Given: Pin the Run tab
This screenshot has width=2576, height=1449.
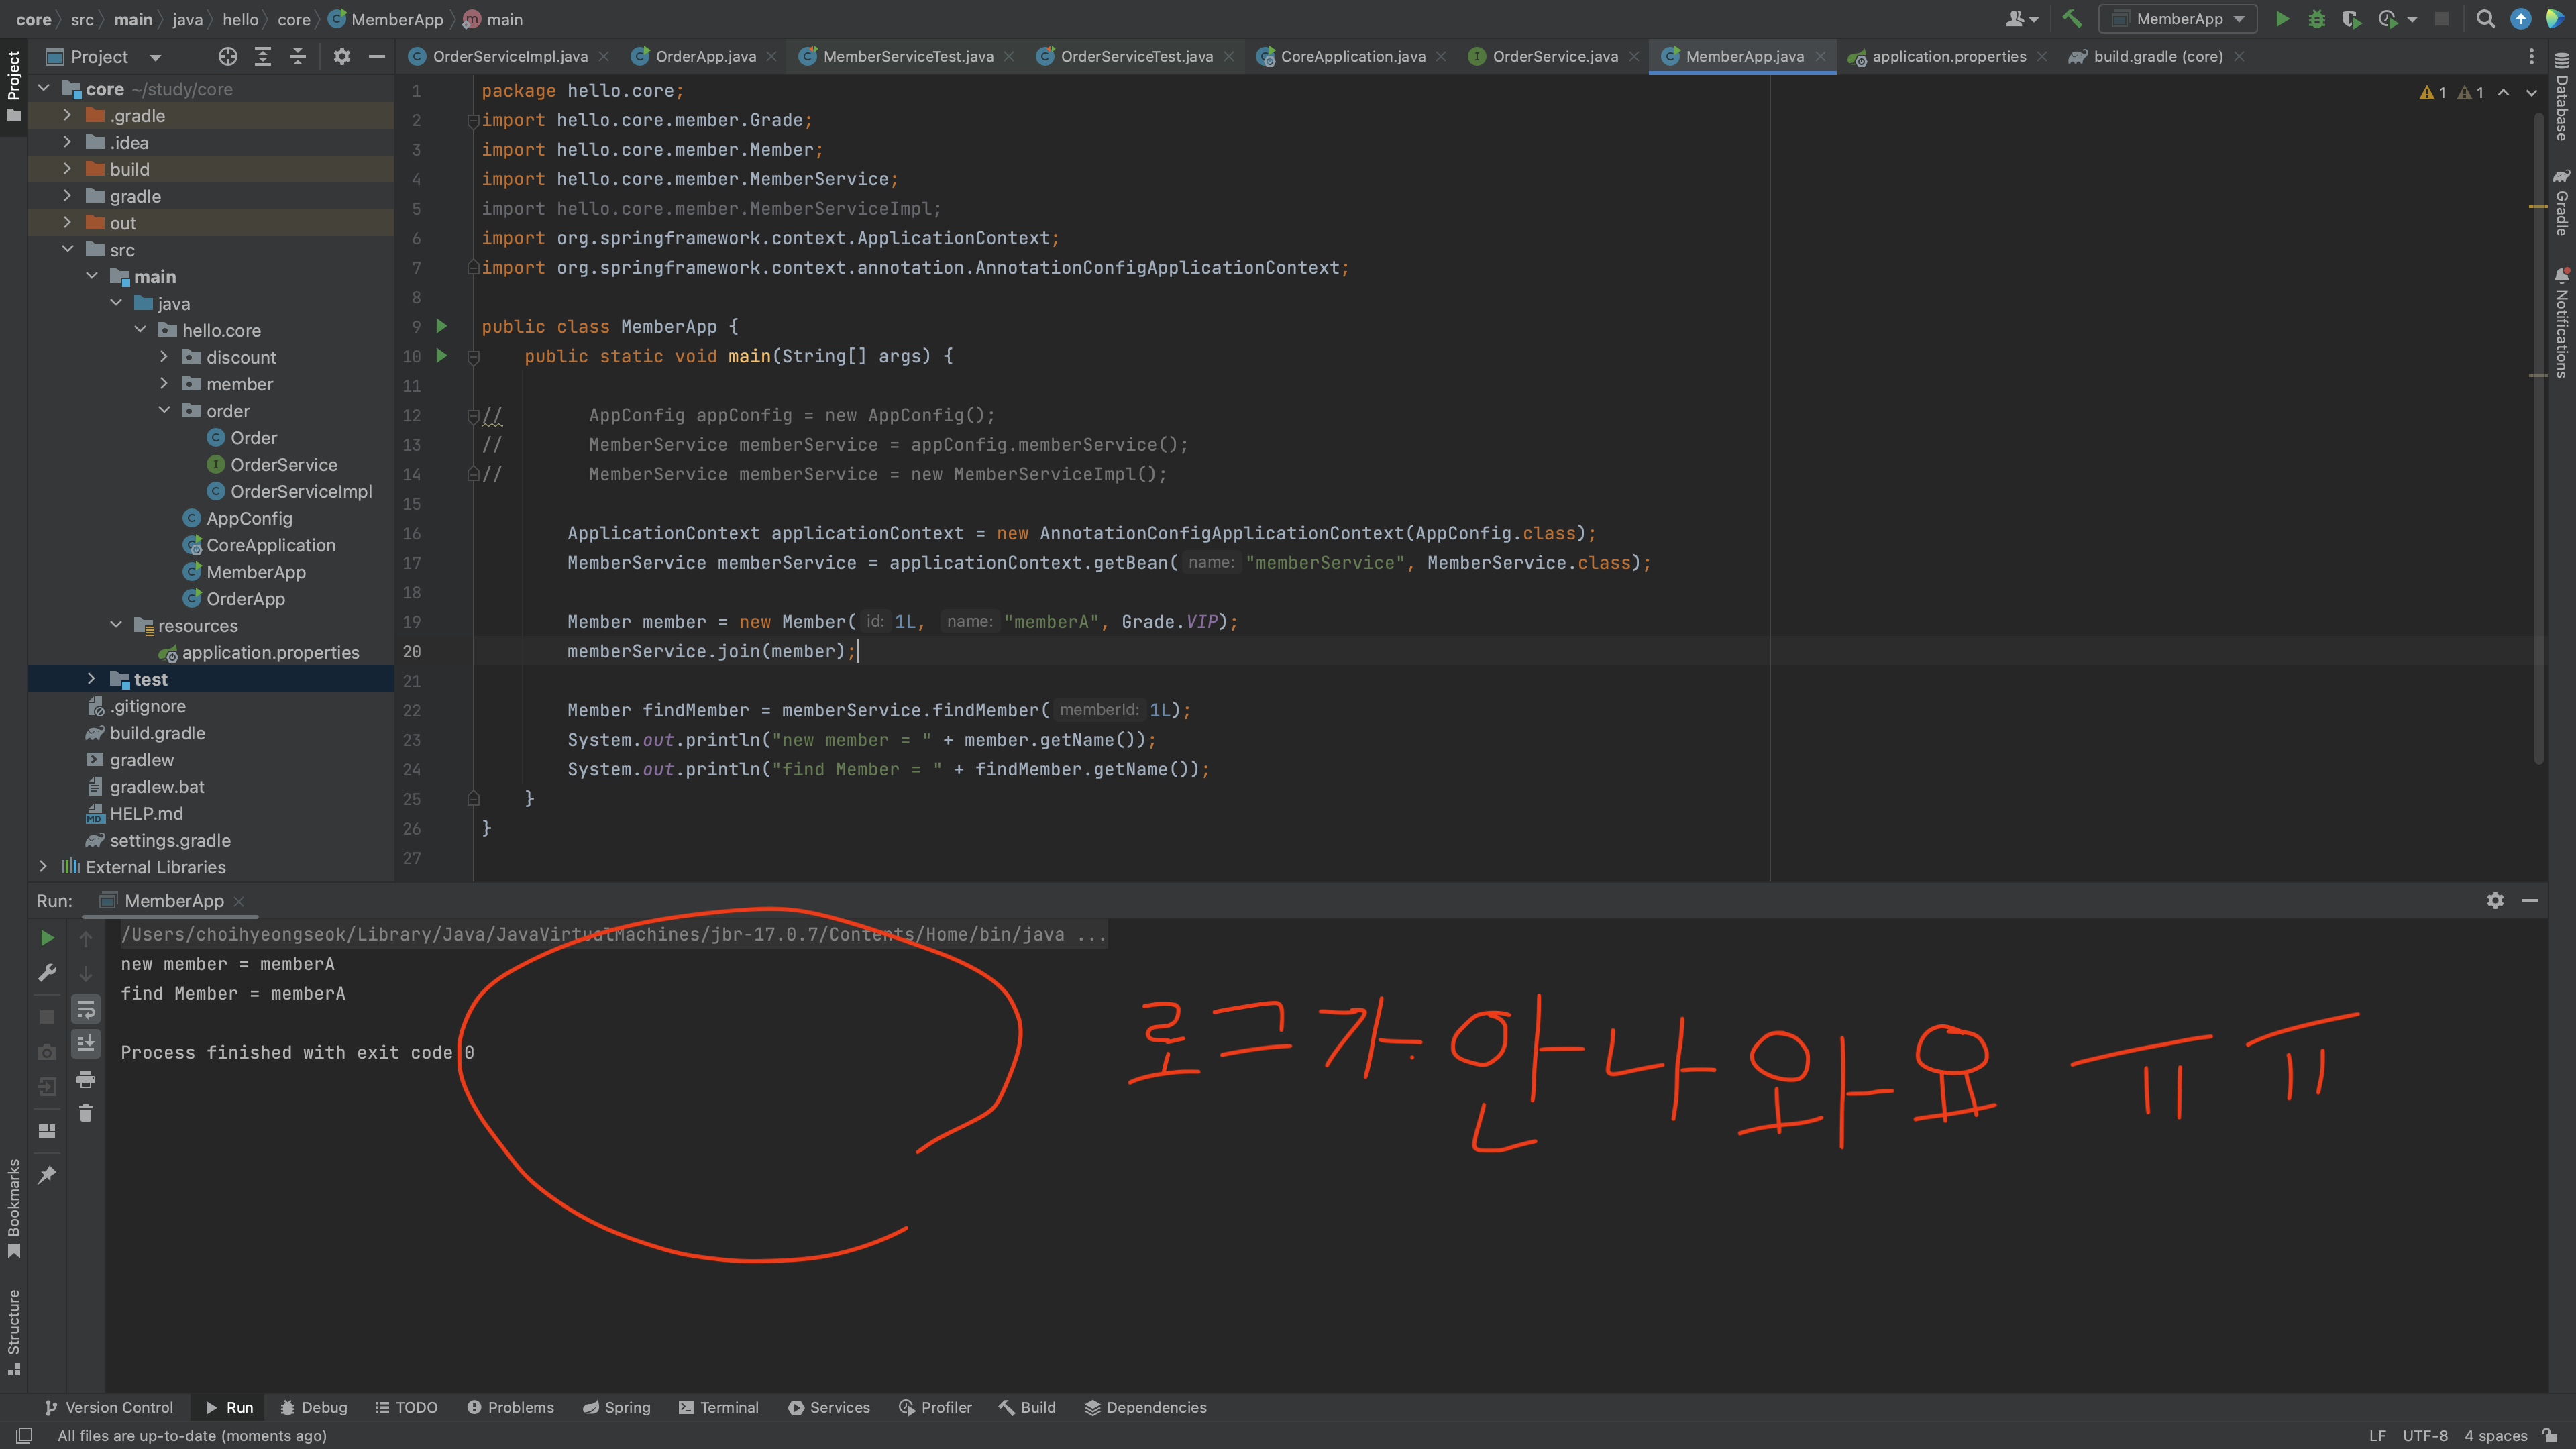Looking at the screenshot, I should (47, 1175).
